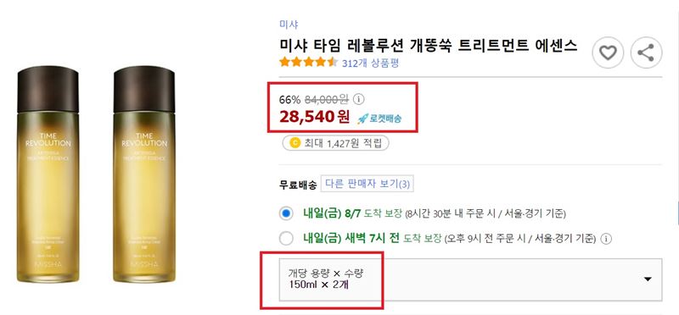Click the right essence bottle image
Image resolution: width=679 pixels, height=315 pixels.
pyautogui.click(x=144, y=174)
